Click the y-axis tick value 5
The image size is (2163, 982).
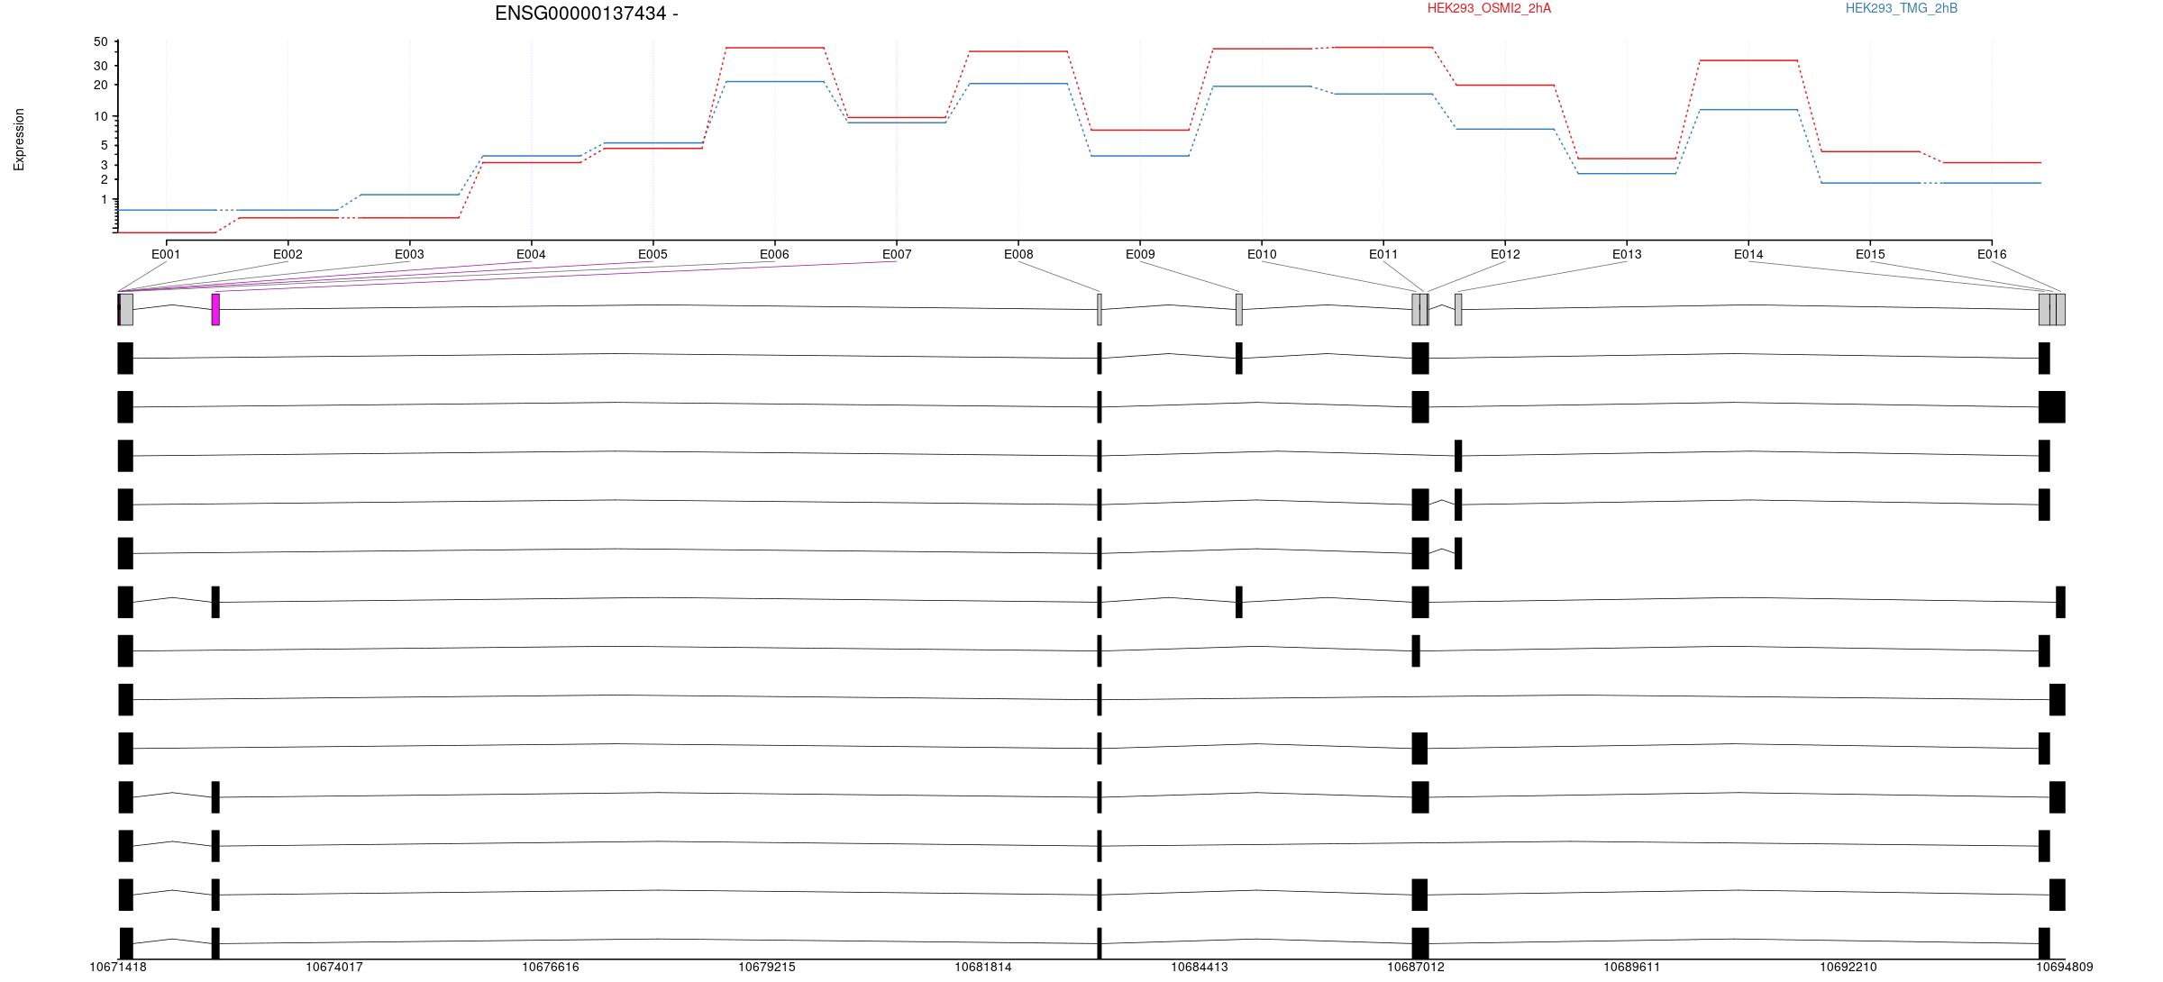coord(104,145)
